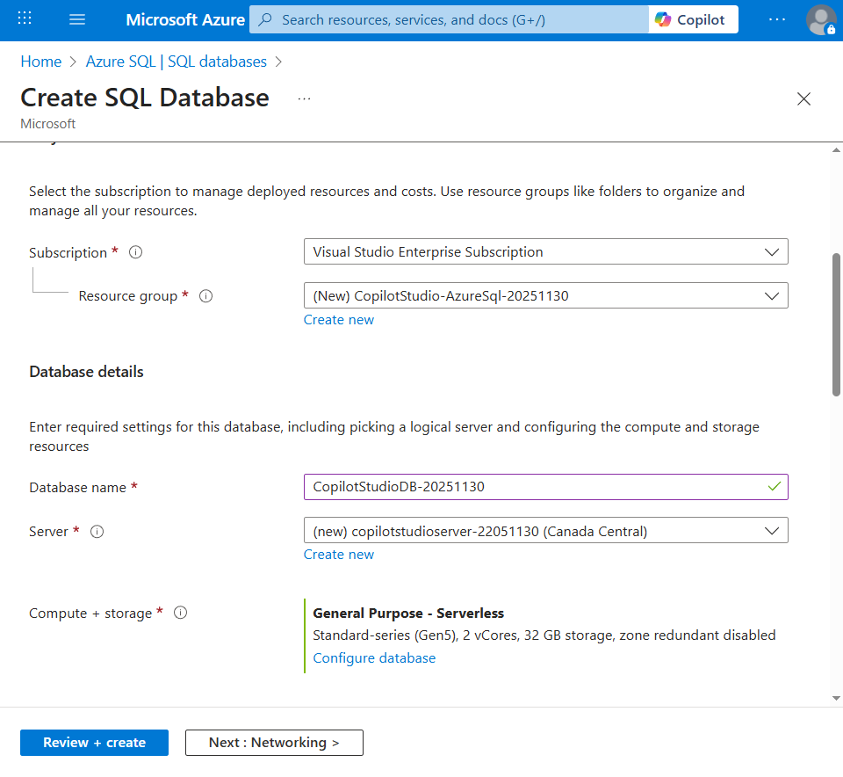Expand the Server dropdown
This screenshot has height=777, width=843.
point(545,531)
